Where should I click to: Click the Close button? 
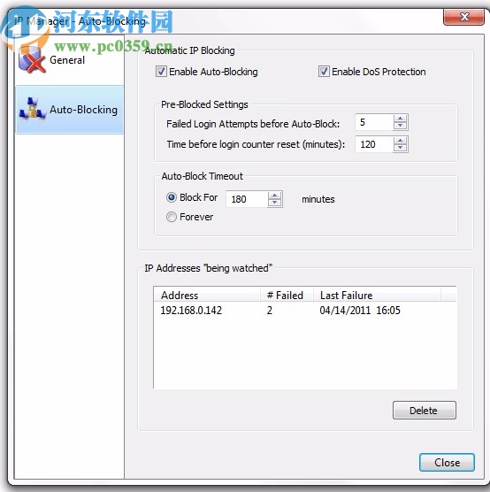(447, 462)
